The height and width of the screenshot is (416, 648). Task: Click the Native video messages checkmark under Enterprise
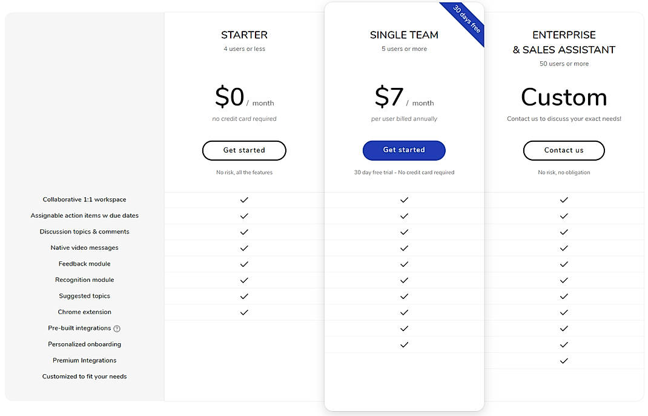(564, 248)
